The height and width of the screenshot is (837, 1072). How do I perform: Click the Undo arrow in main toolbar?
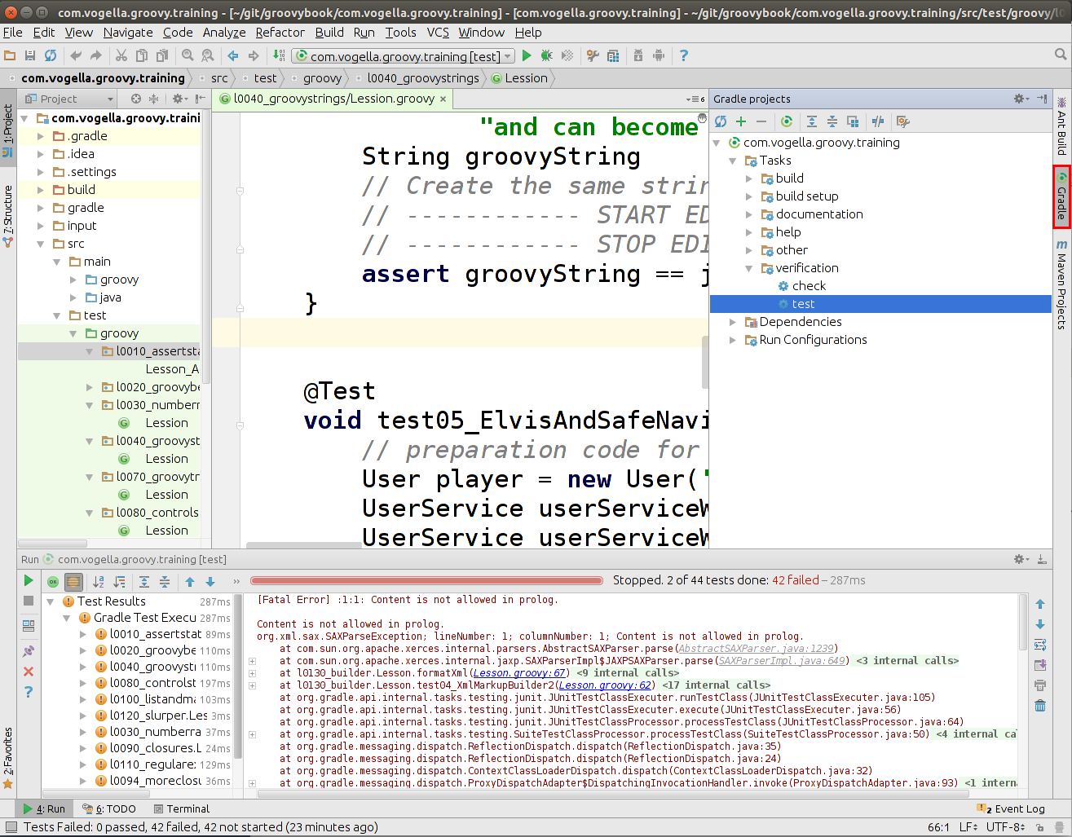(x=76, y=55)
